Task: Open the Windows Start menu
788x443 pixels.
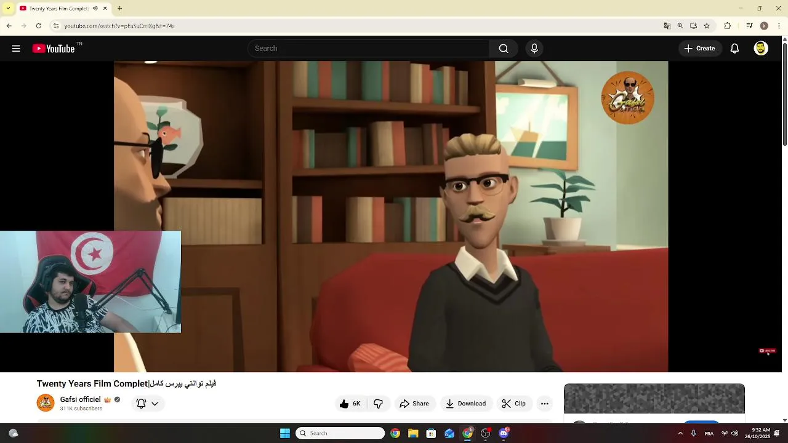Action: 285,433
